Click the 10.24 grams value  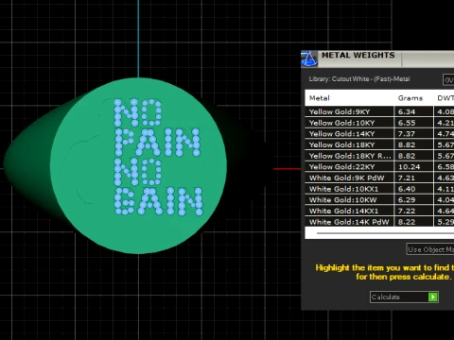click(409, 167)
